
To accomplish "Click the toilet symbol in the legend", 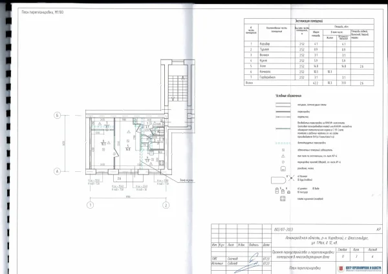I will [x=277, y=191].
